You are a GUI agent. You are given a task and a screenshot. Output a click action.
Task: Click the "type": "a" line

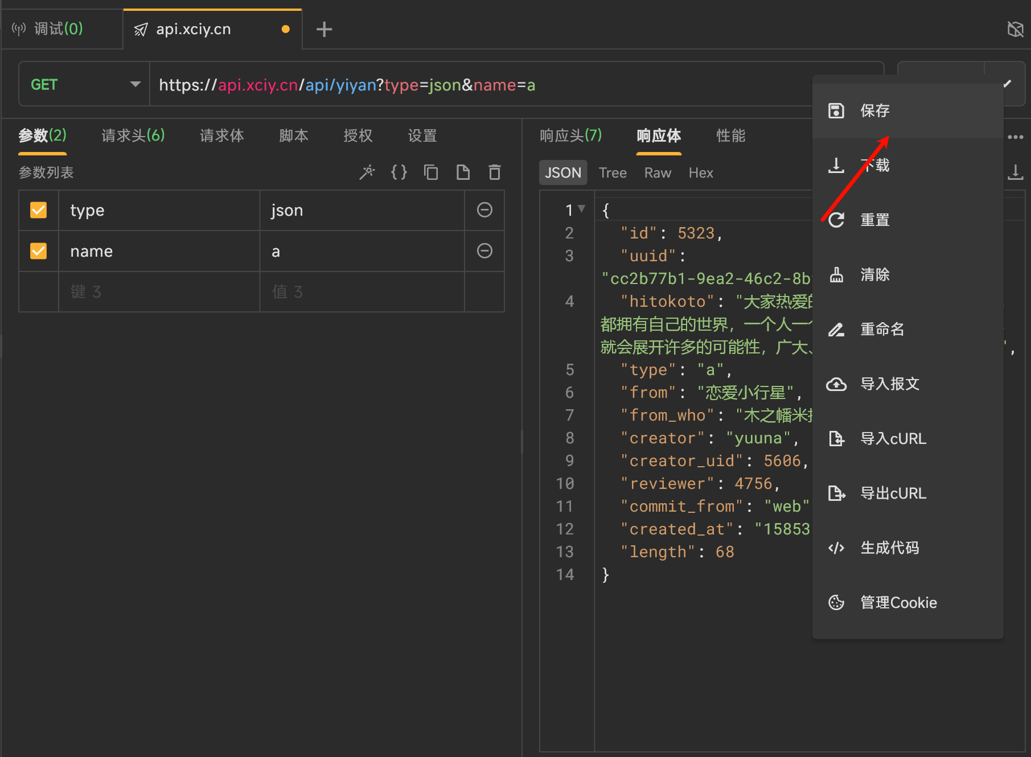(x=676, y=369)
